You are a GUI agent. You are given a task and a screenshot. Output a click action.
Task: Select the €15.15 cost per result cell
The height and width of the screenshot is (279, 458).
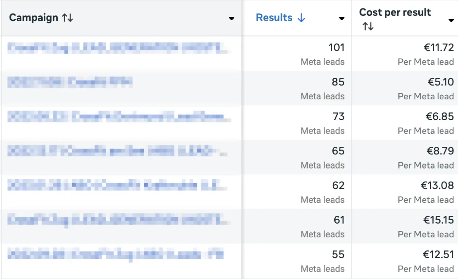click(405, 226)
